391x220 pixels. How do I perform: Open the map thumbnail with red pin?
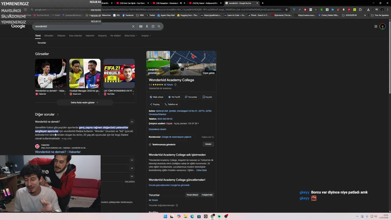coord(193,57)
